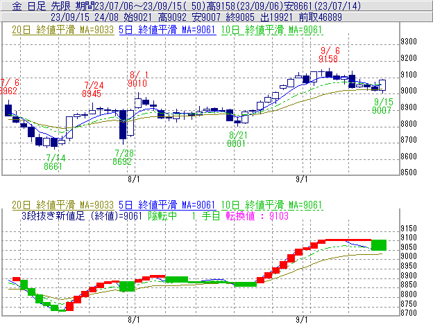Click the latest green block in three-line-break chart
This screenshot has height=329, width=433.
pyautogui.click(x=379, y=245)
